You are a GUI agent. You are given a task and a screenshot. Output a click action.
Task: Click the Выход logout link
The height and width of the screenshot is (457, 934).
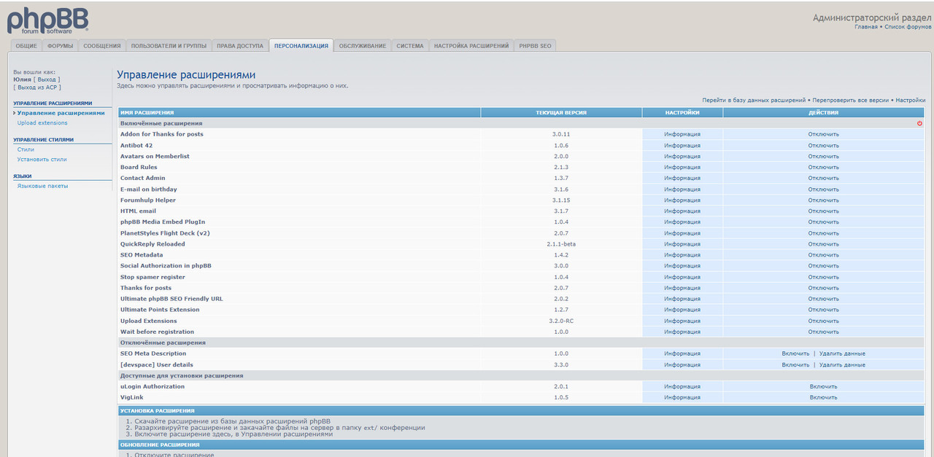47,79
